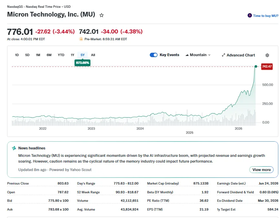
Task: Click the pre-market sun icon
Action: pyautogui.click(x=81, y=39)
